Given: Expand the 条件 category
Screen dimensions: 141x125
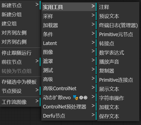Looking at the screenshot, I should point(69,34).
